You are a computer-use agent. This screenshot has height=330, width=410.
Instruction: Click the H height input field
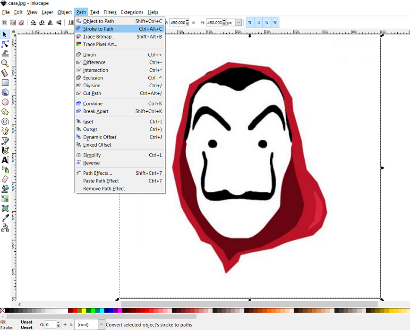[x=214, y=23]
